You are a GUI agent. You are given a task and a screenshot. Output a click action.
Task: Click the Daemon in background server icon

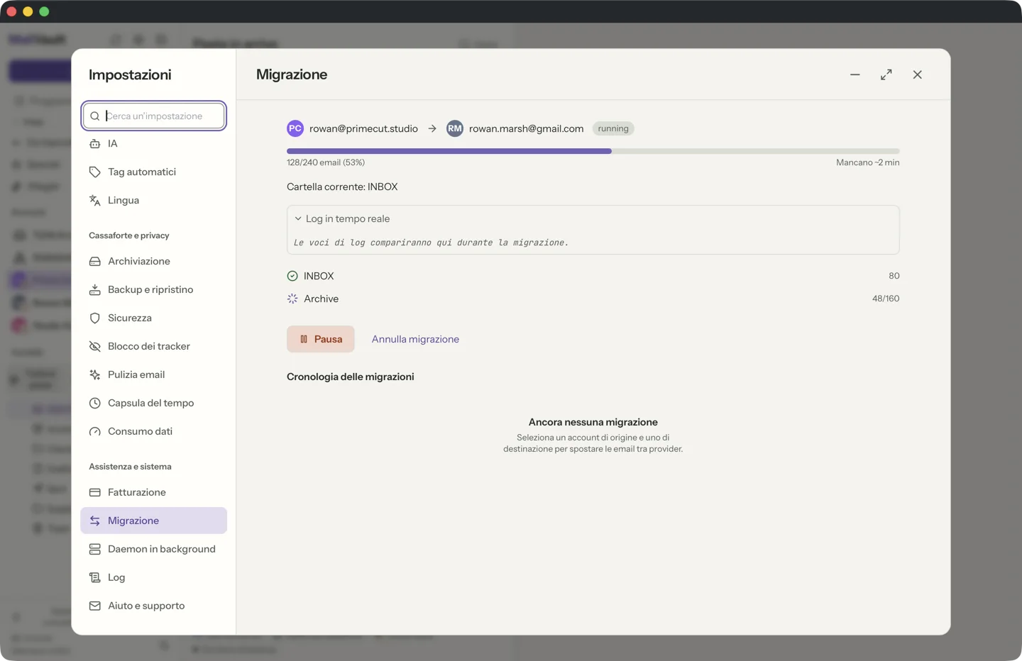point(94,550)
